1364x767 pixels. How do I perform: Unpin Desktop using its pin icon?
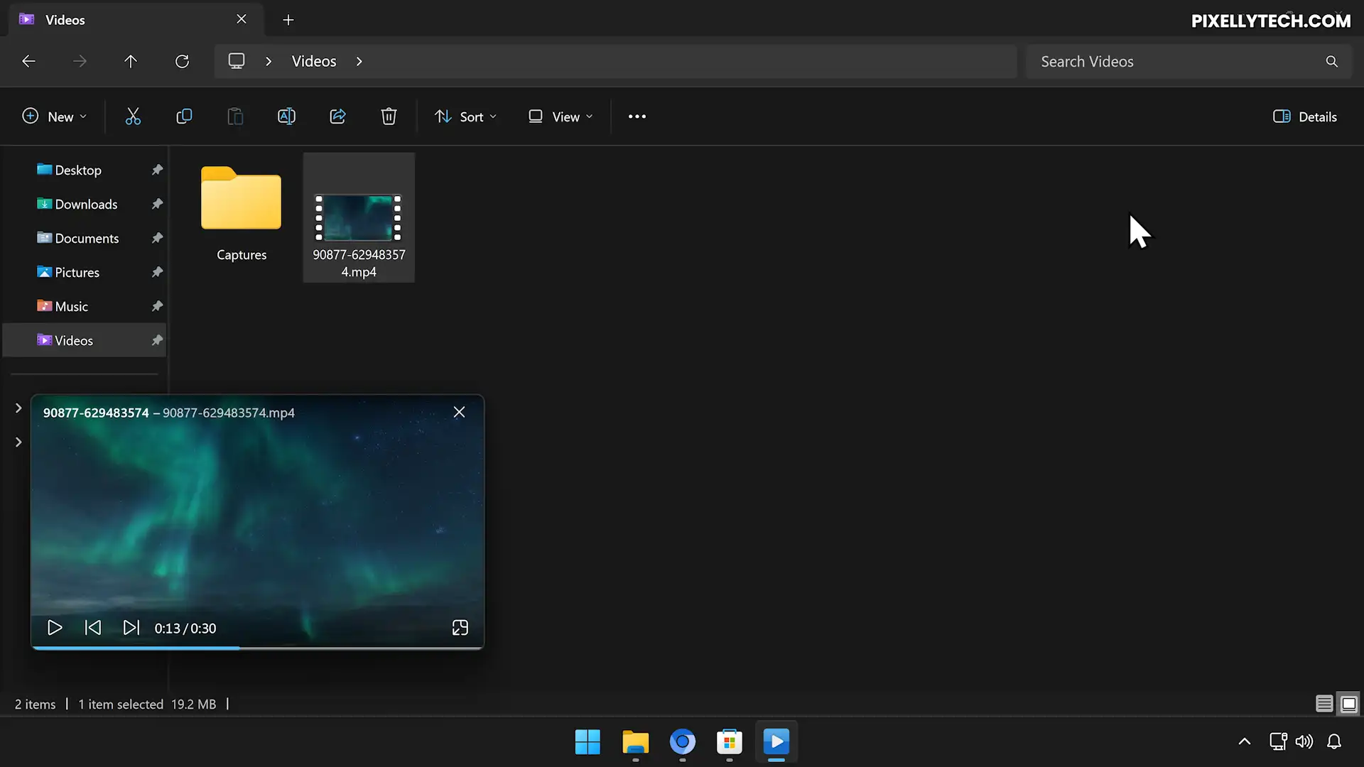[x=157, y=170]
